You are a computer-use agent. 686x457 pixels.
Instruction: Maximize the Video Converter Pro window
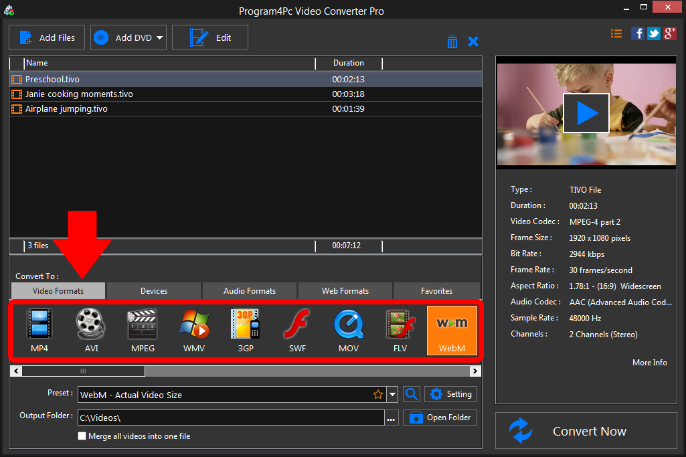[644, 7]
